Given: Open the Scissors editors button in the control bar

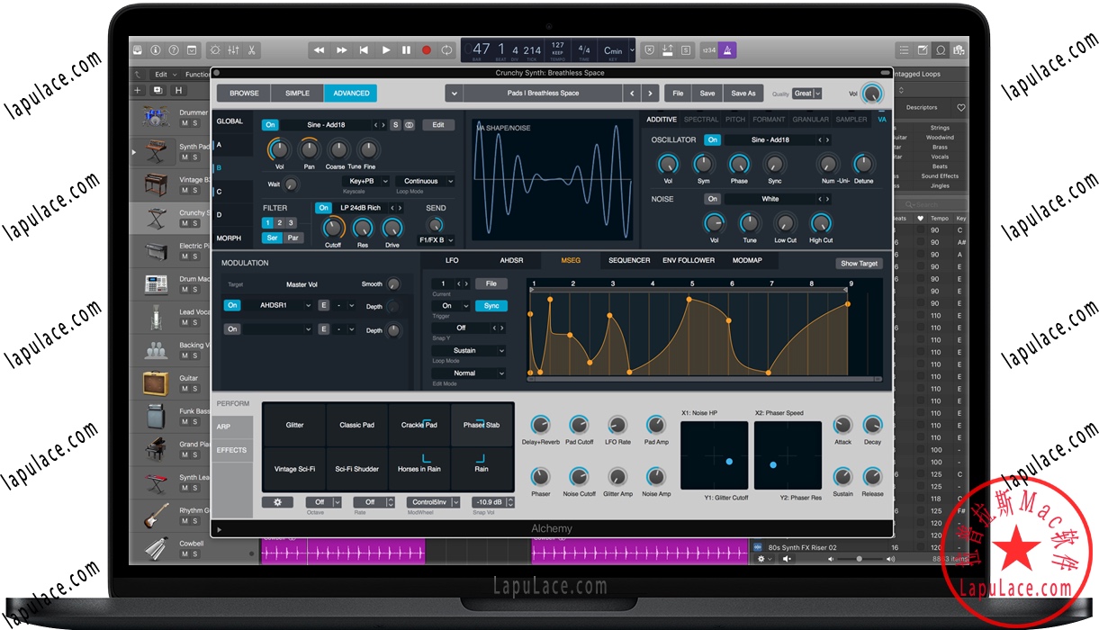Looking at the screenshot, I should pos(253,50).
